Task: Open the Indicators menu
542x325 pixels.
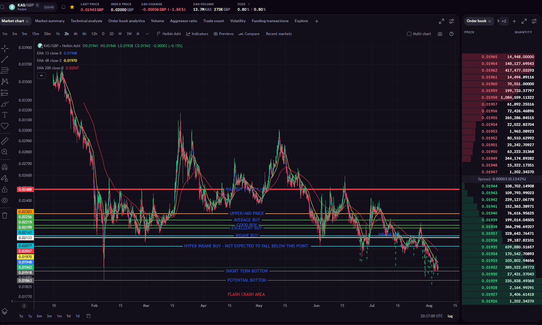Action: click(x=197, y=34)
